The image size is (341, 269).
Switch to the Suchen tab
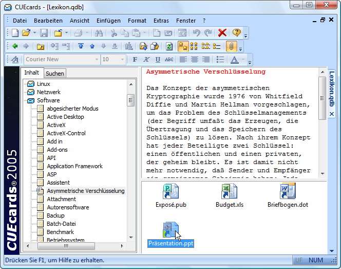point(55,74)
